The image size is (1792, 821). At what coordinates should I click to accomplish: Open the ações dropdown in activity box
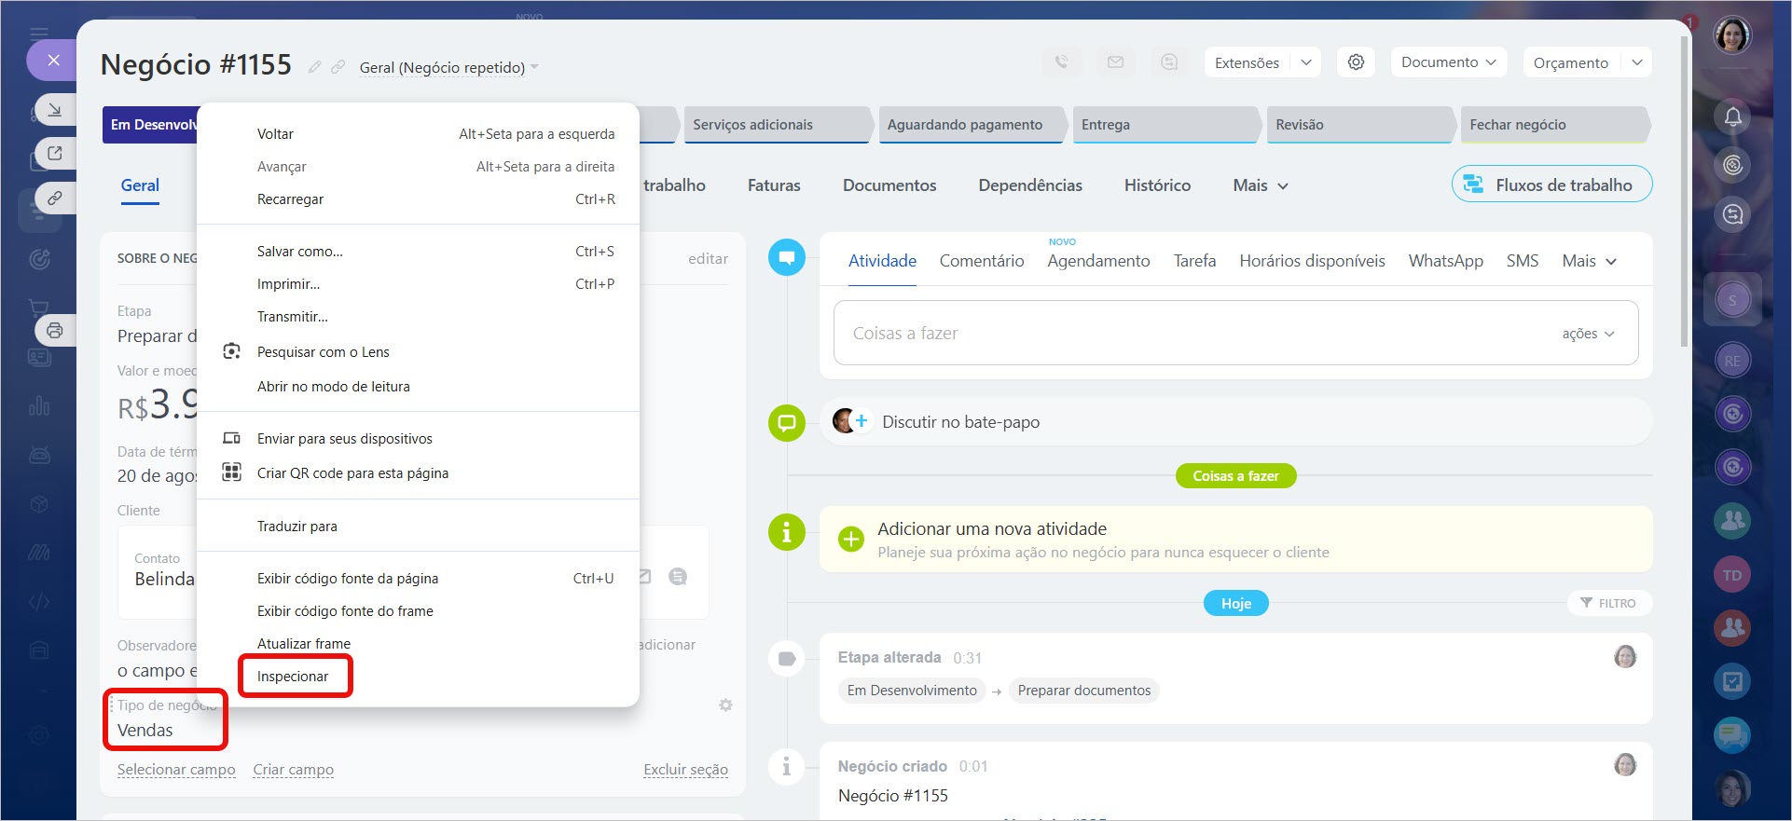[x=1588, y=334]
